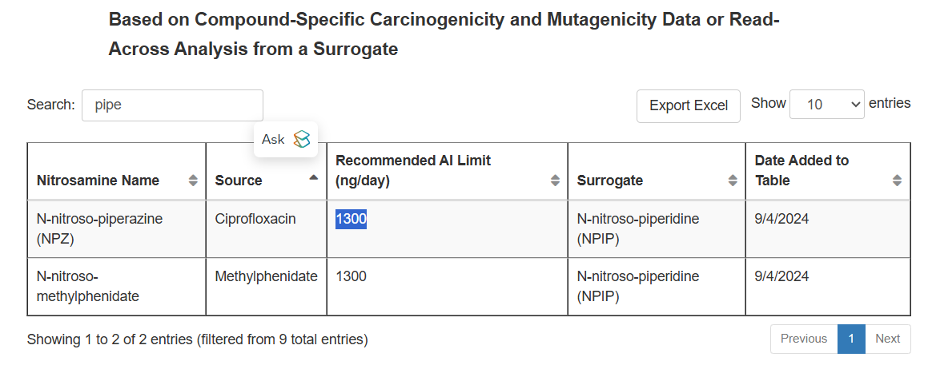Click the Surrogate column header text

609,181
